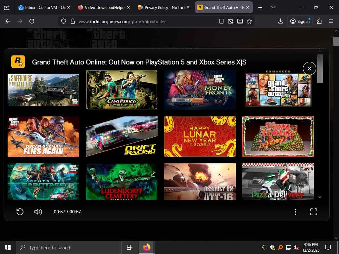Click the page vertical scrollbar thumb
Viewport: 339px width, 254px height.
point(336,41)
